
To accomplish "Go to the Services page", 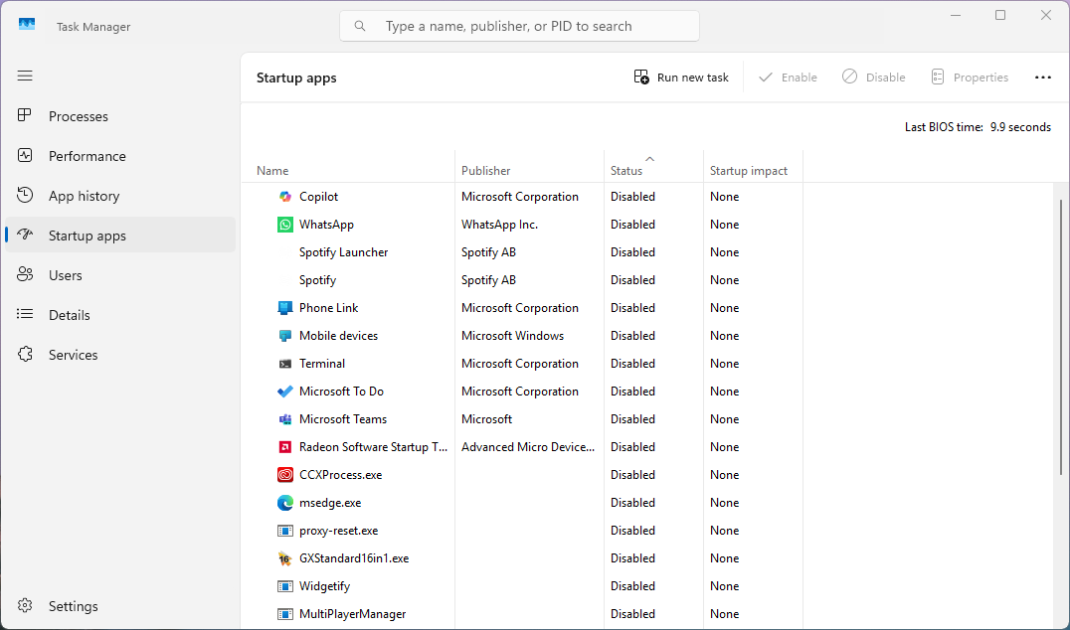I will 74,355.
